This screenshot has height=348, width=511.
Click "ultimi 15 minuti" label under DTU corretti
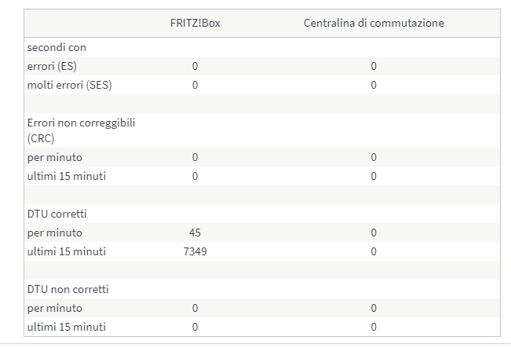coord(66,251)
